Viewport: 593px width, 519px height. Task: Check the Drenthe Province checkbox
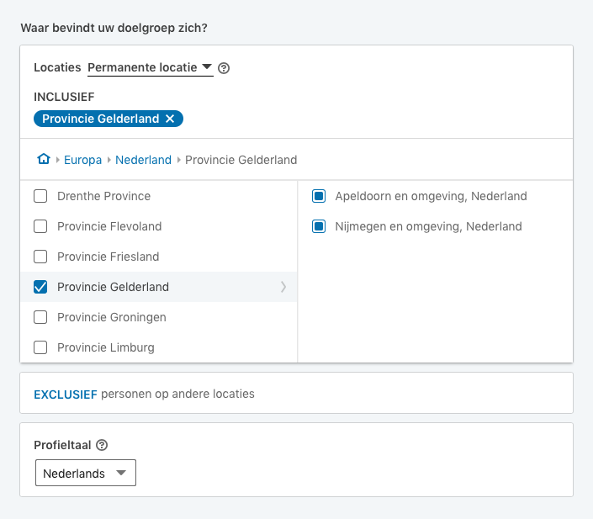40,196
